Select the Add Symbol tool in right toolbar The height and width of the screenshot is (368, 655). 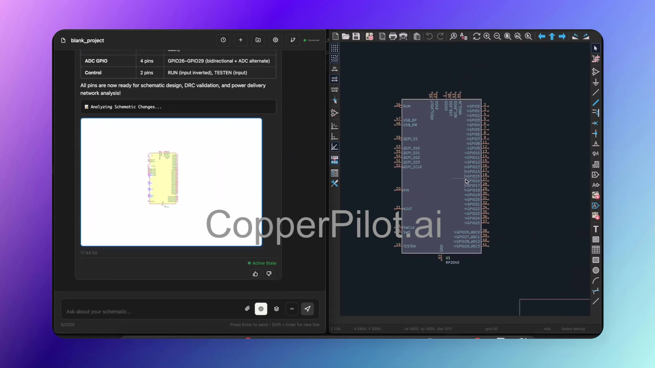pos(596,72)
